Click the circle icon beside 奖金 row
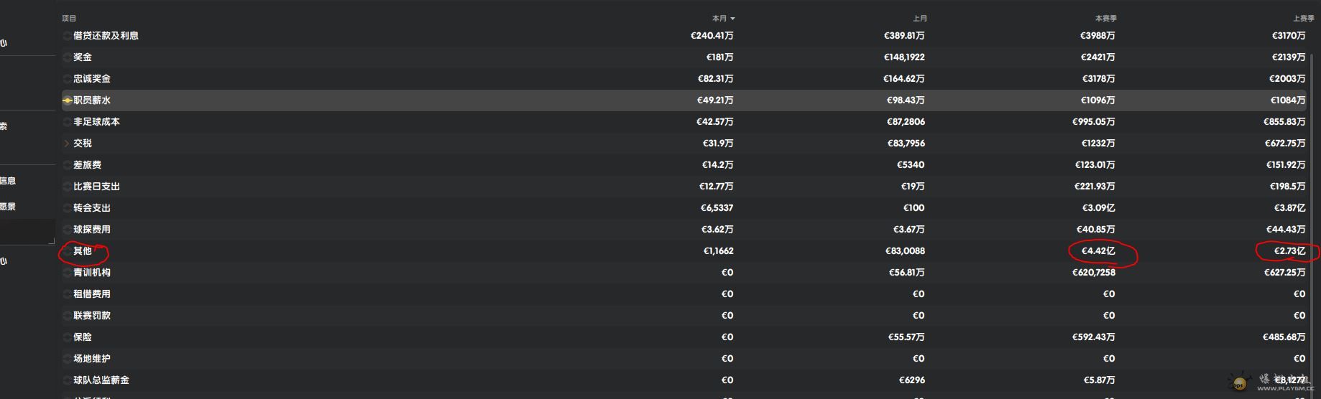The width and height of the screenshot is (1321, 399). (67, 57)
